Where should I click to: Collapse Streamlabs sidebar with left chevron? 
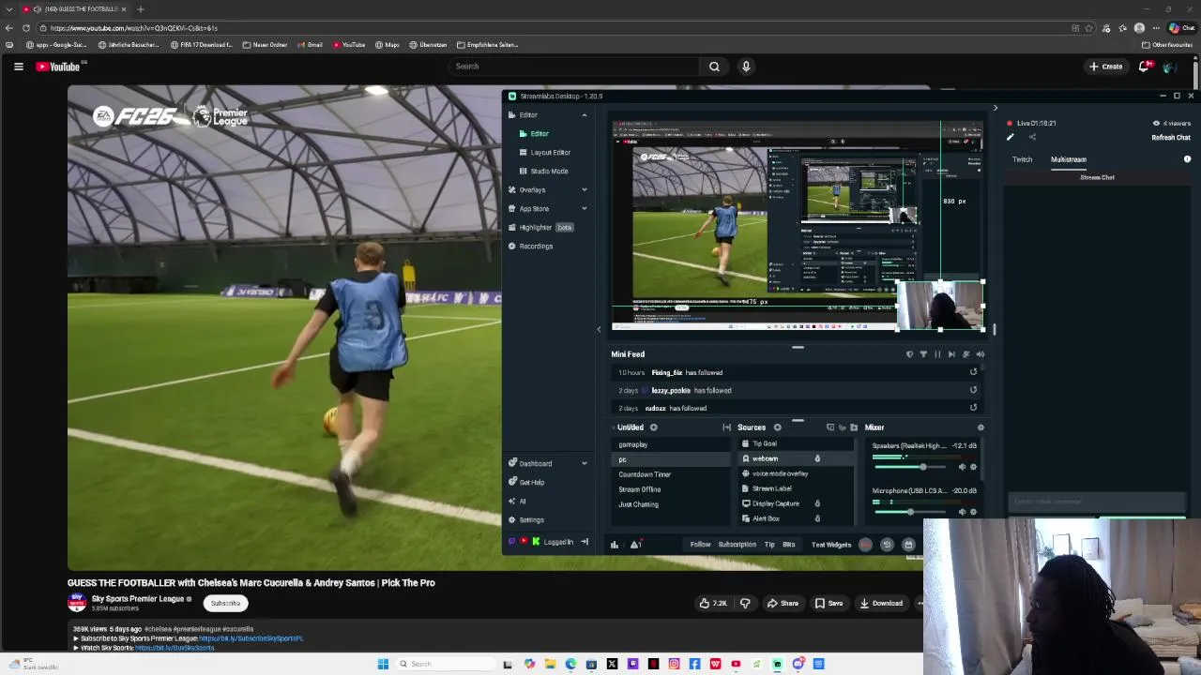click(599, 329)
